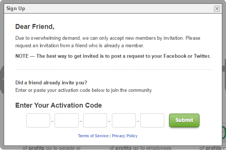Focus the fifth activation code box

(152, 120)
